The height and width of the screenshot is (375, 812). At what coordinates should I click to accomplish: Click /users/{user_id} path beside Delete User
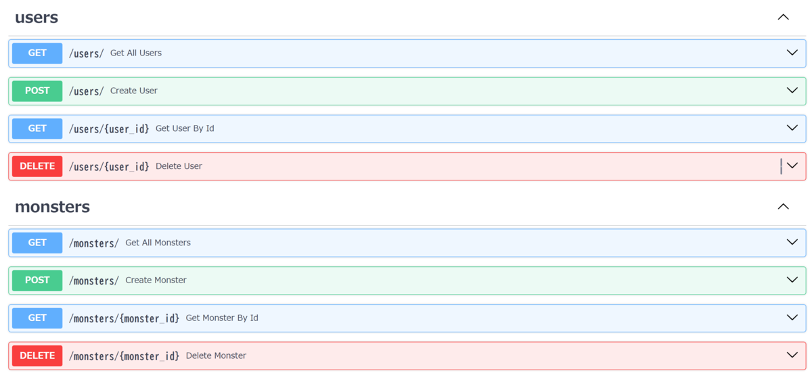click(109, 166)
